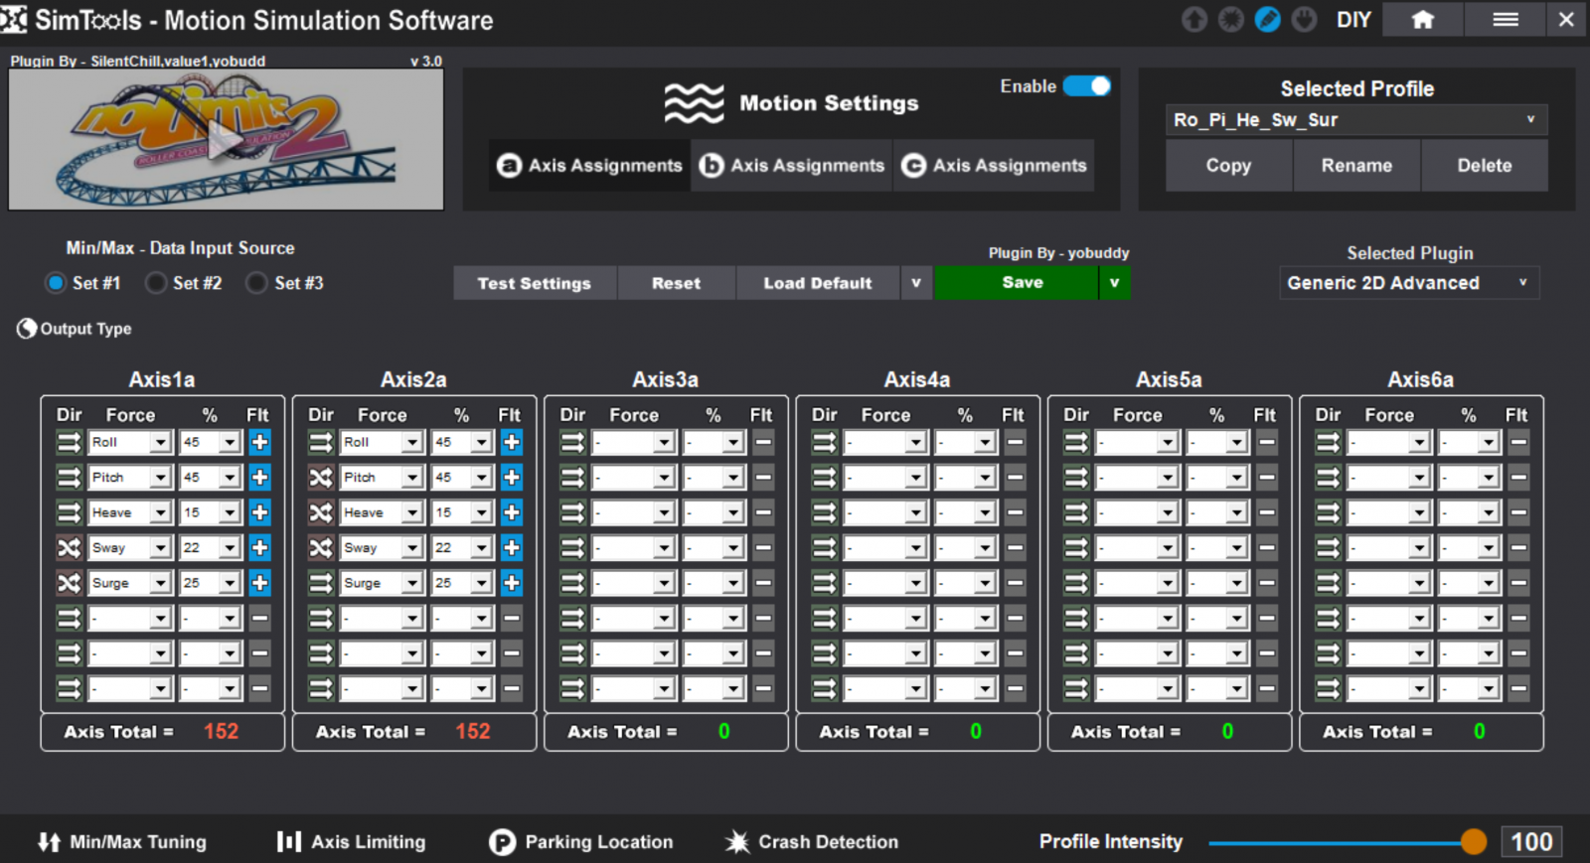Screen dimensions: 1590x863
Task: Click the blue pencil icon in the title bar
Action: (x=1267, y=20)
